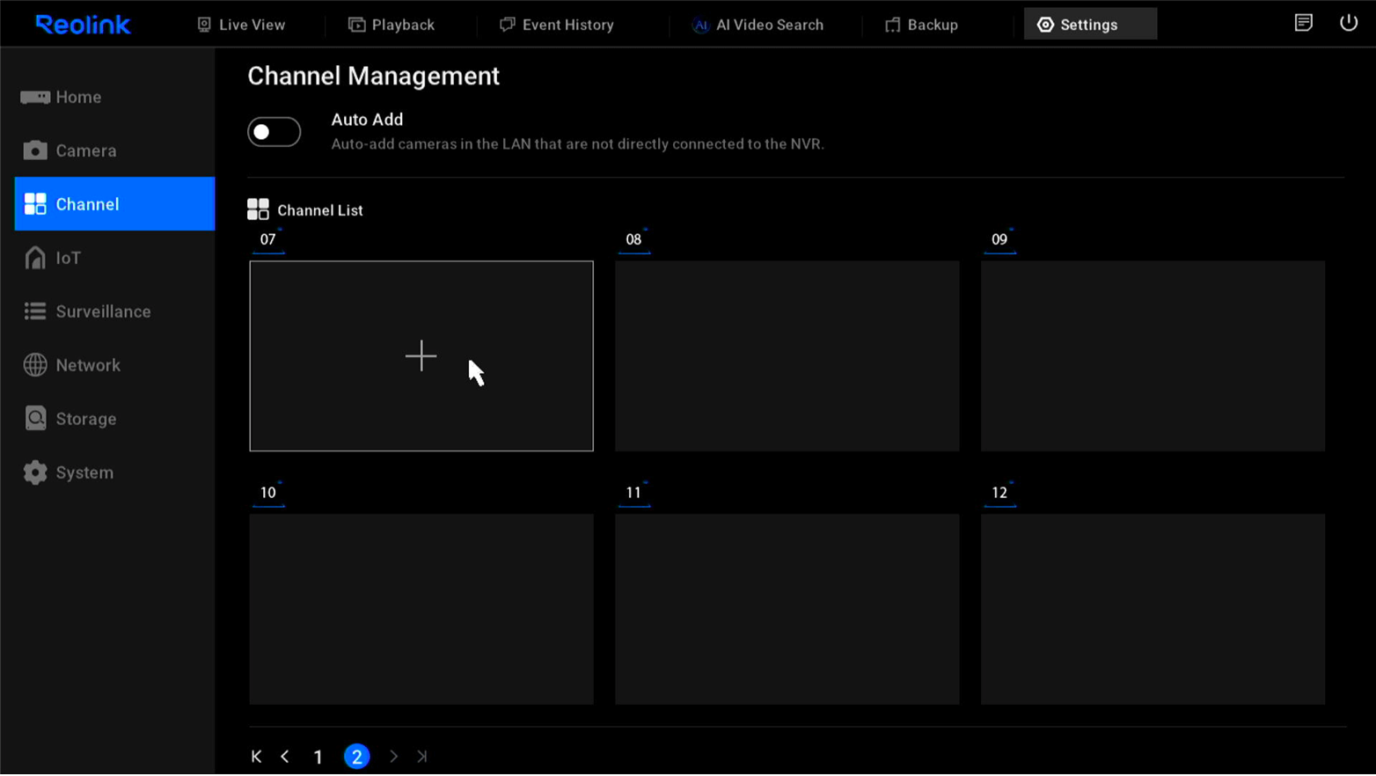Open Camera settings in sidebar

click(85, 150)
